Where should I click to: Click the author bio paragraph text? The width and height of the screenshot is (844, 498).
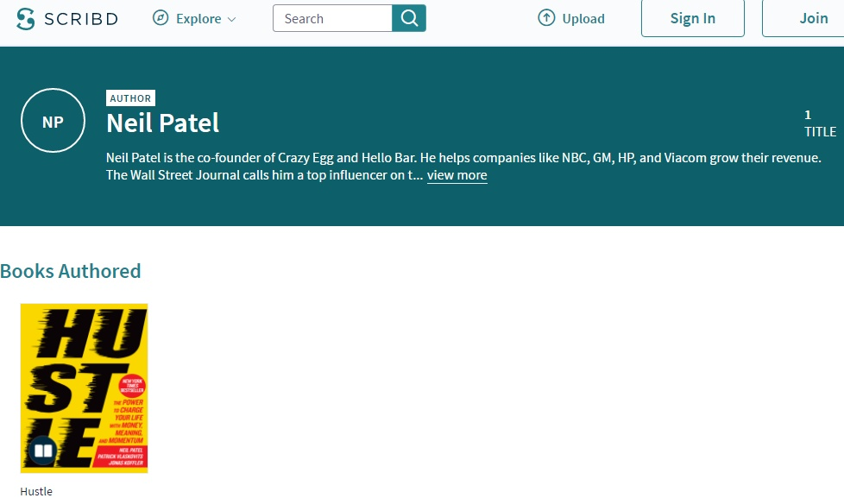pos(463,167)
